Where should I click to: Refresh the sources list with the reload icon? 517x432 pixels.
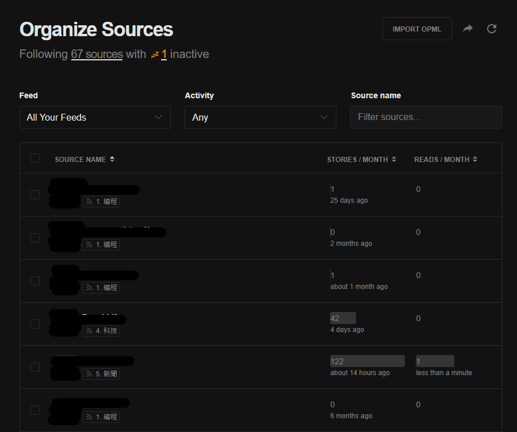492,29
